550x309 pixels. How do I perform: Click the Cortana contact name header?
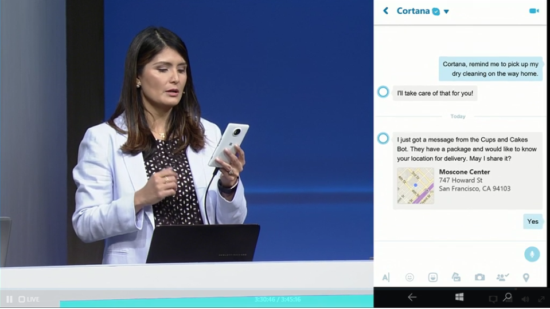(x=413, y=11)
